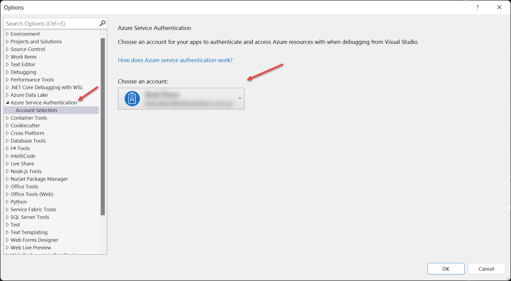Viewport: 511px width, 281px height.
Task: Select IntelliCode category
Action: [x=23, y=156]
